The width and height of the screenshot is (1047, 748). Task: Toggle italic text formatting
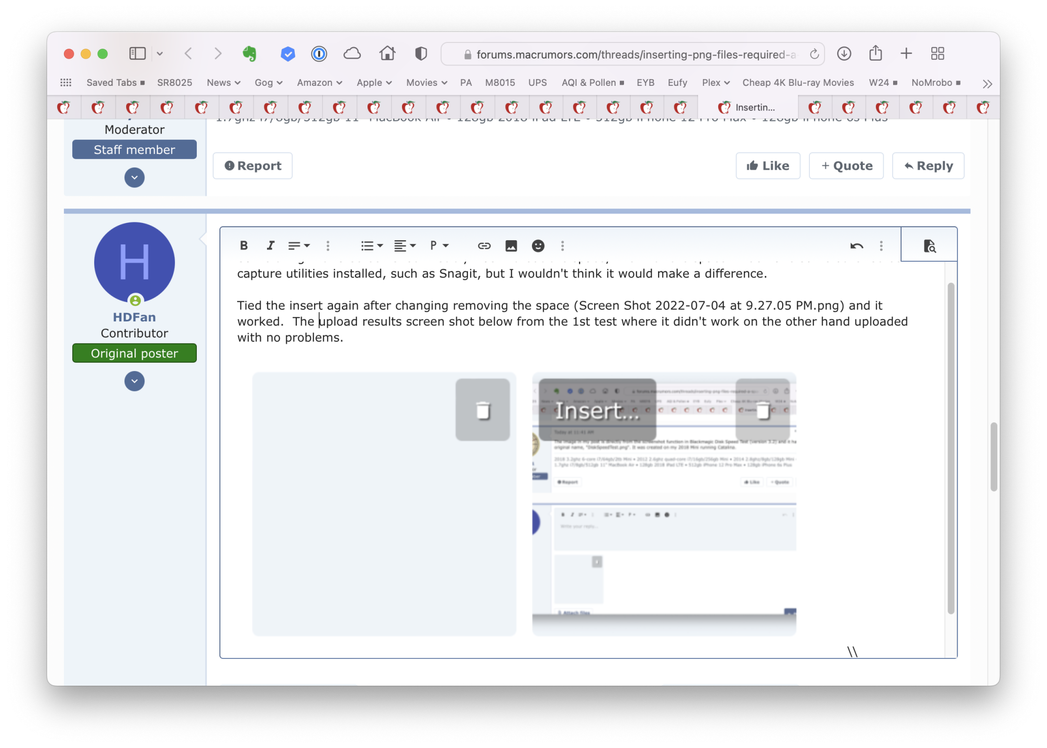coord(270,245)
